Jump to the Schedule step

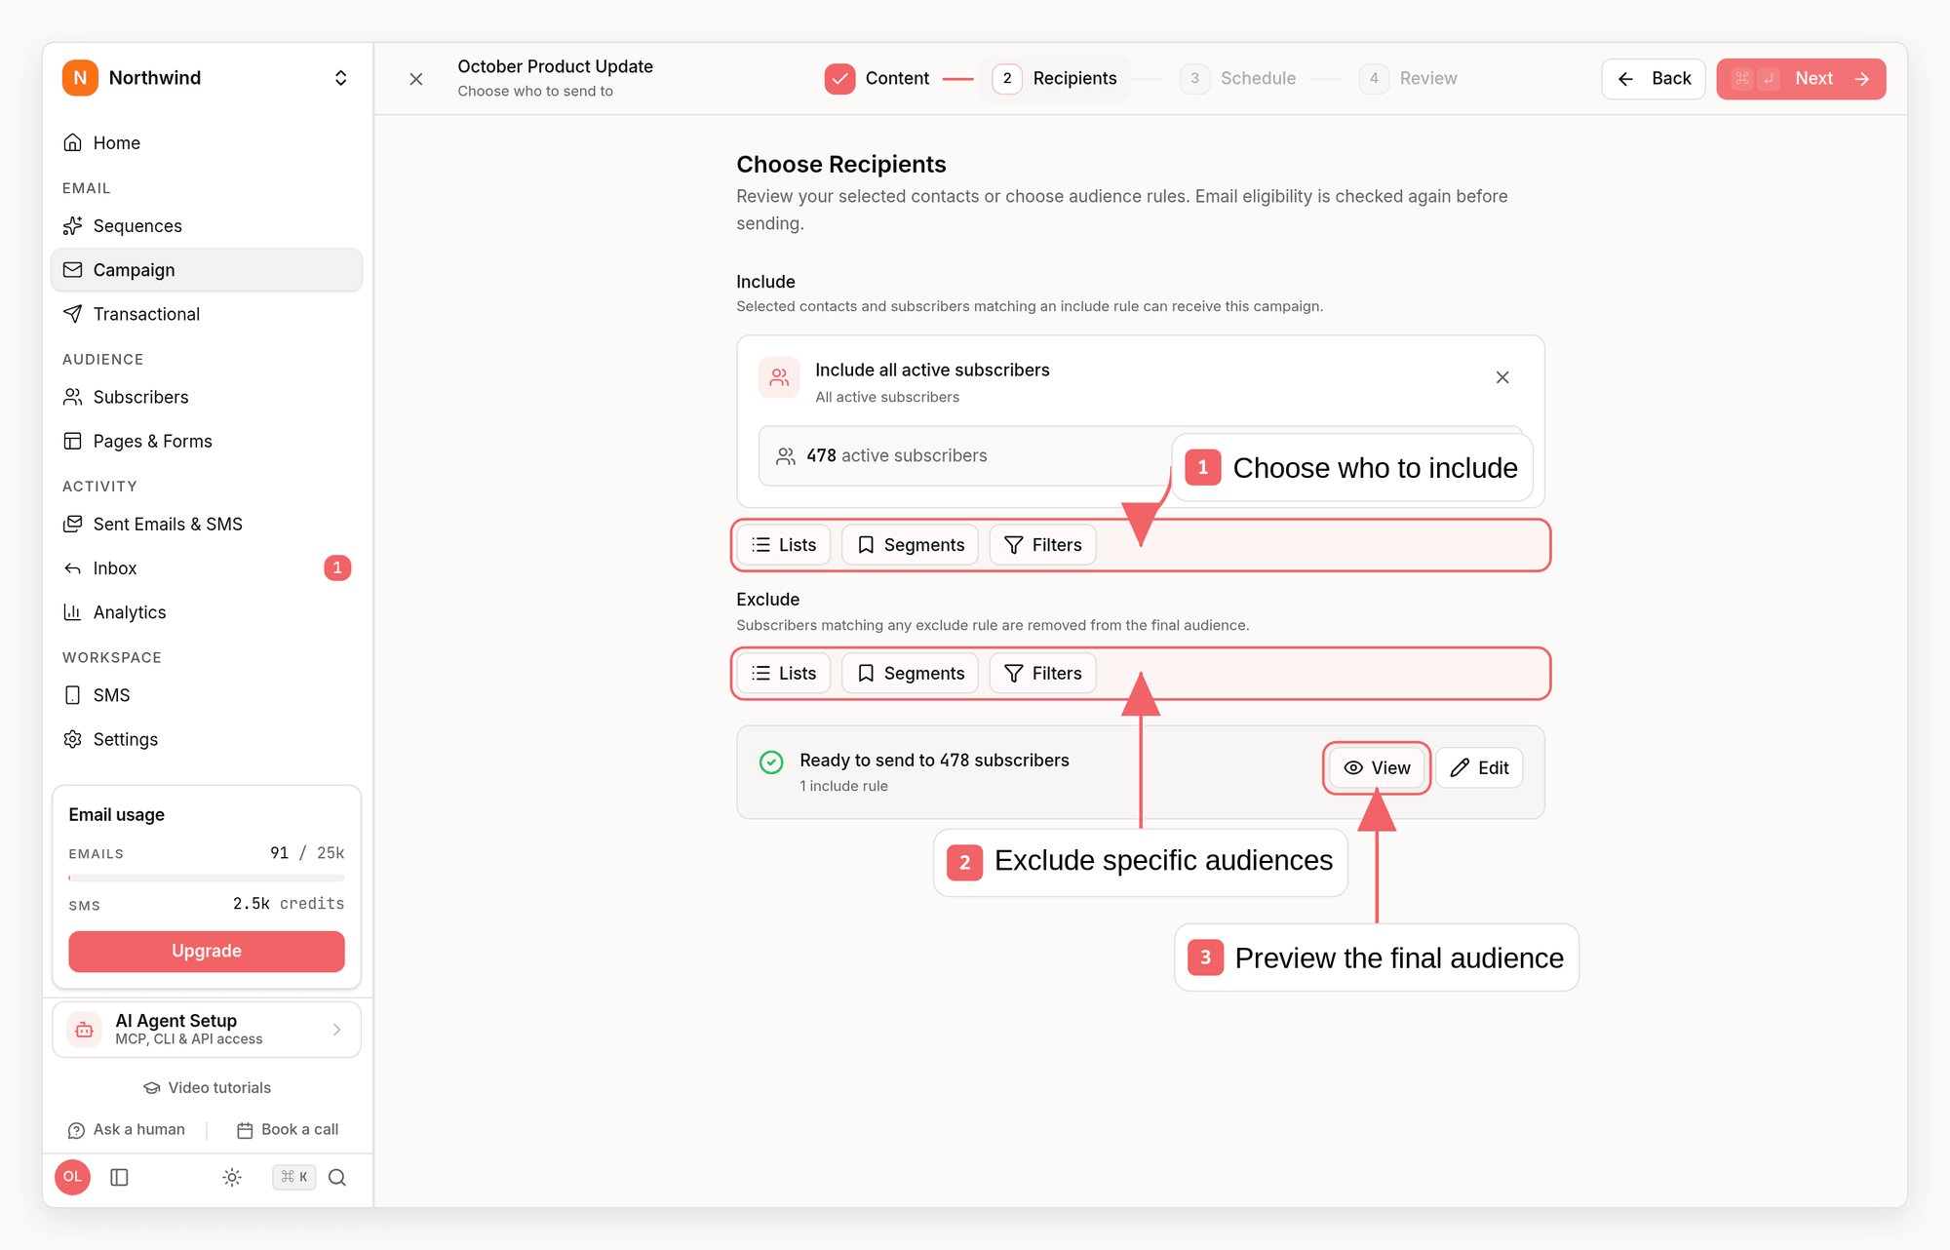pyautogui.click(x=1238, y=79)
